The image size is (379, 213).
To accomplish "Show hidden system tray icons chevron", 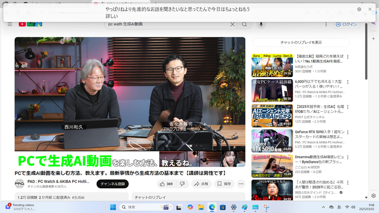I will pyautogui.click(x=323, y=207).
